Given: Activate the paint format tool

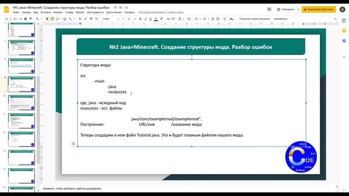Looking at the screenshot, I should coord(31,19).
